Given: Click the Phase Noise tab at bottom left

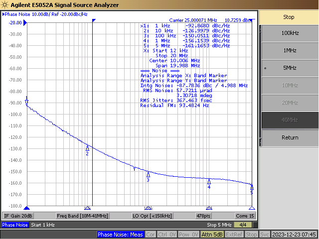Looking at the screenshot, I should pos(15,225).
